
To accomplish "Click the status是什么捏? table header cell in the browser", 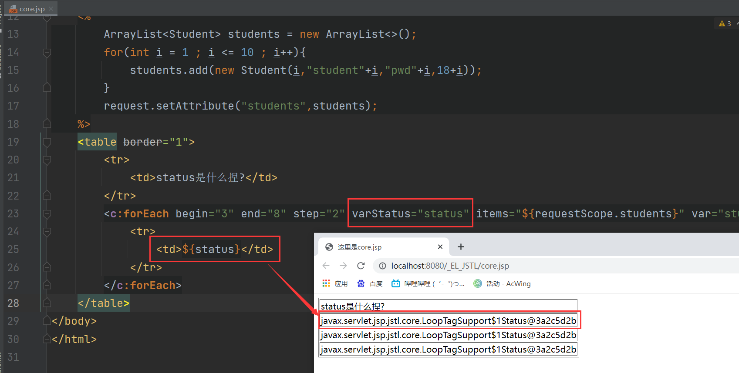I will [x=449, y=306].
